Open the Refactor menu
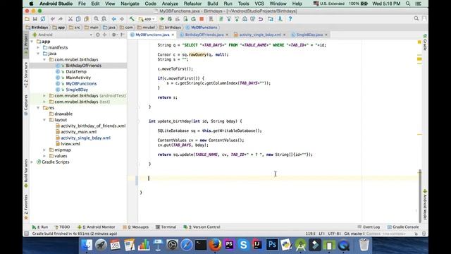This screenshot has width=451, height=254. (x=192, y=4)
